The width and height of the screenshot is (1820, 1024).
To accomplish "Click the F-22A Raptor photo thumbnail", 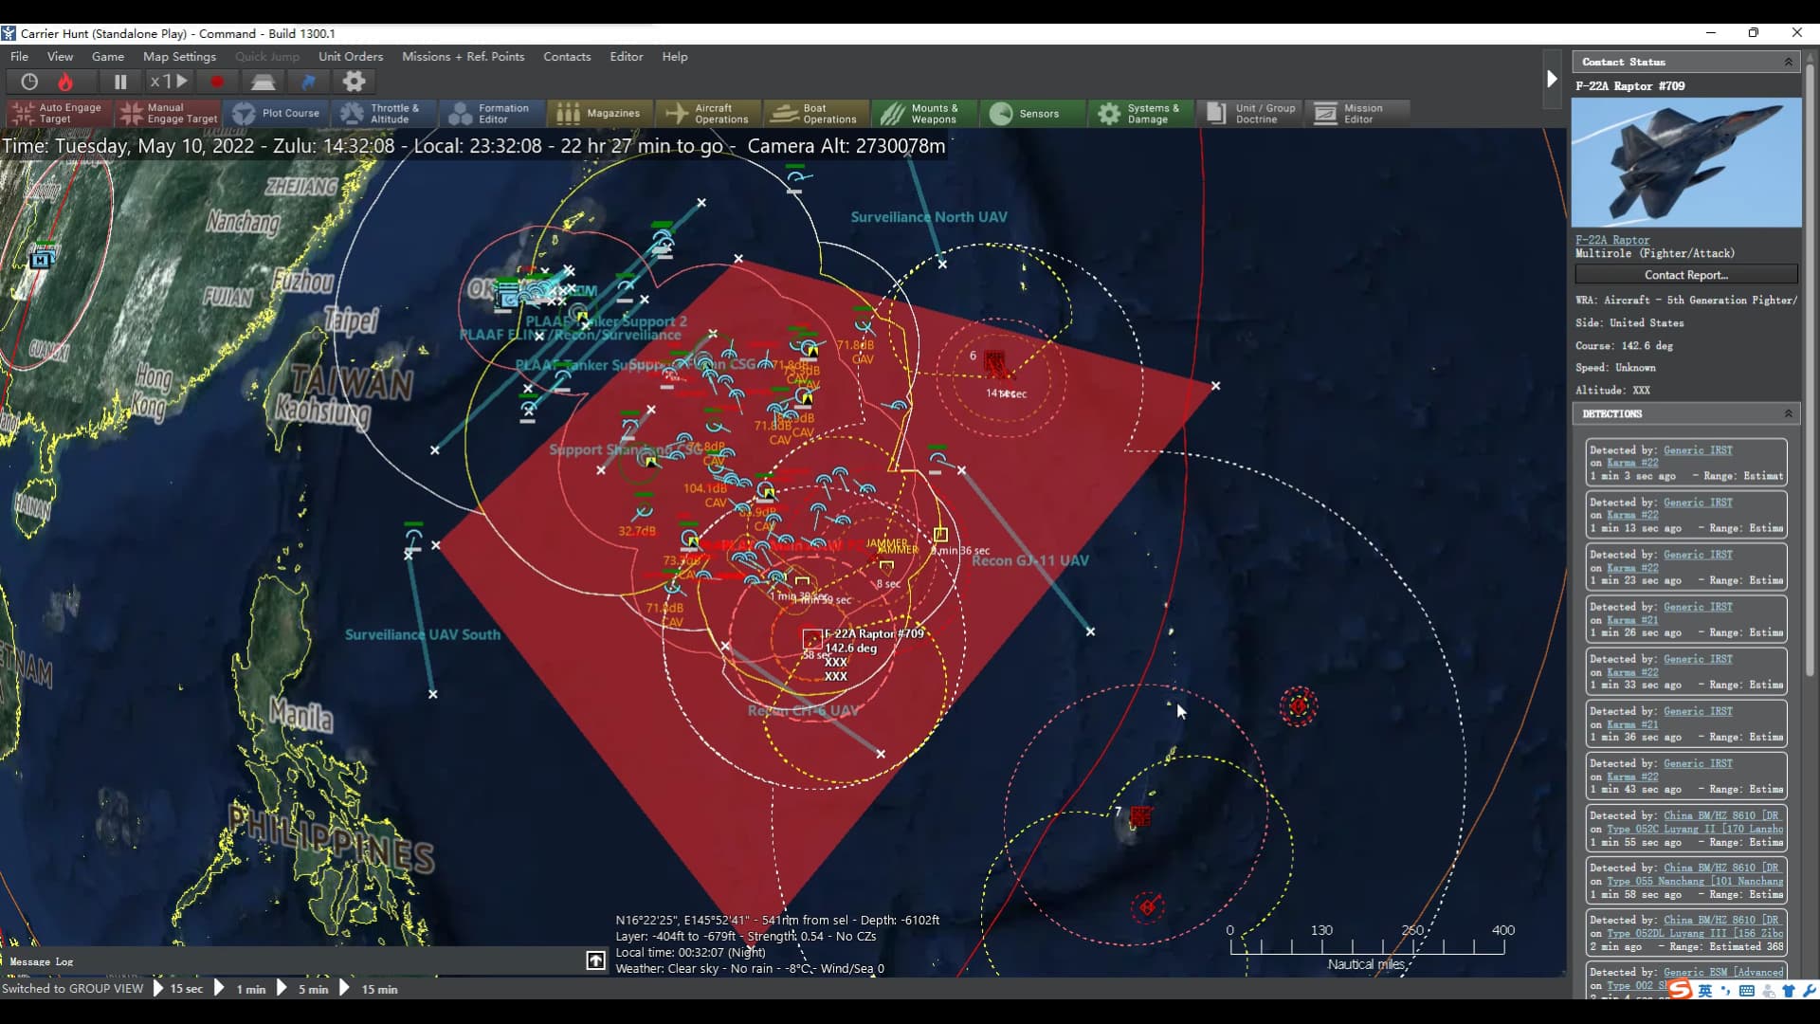I will click(x=1685, y=162).
